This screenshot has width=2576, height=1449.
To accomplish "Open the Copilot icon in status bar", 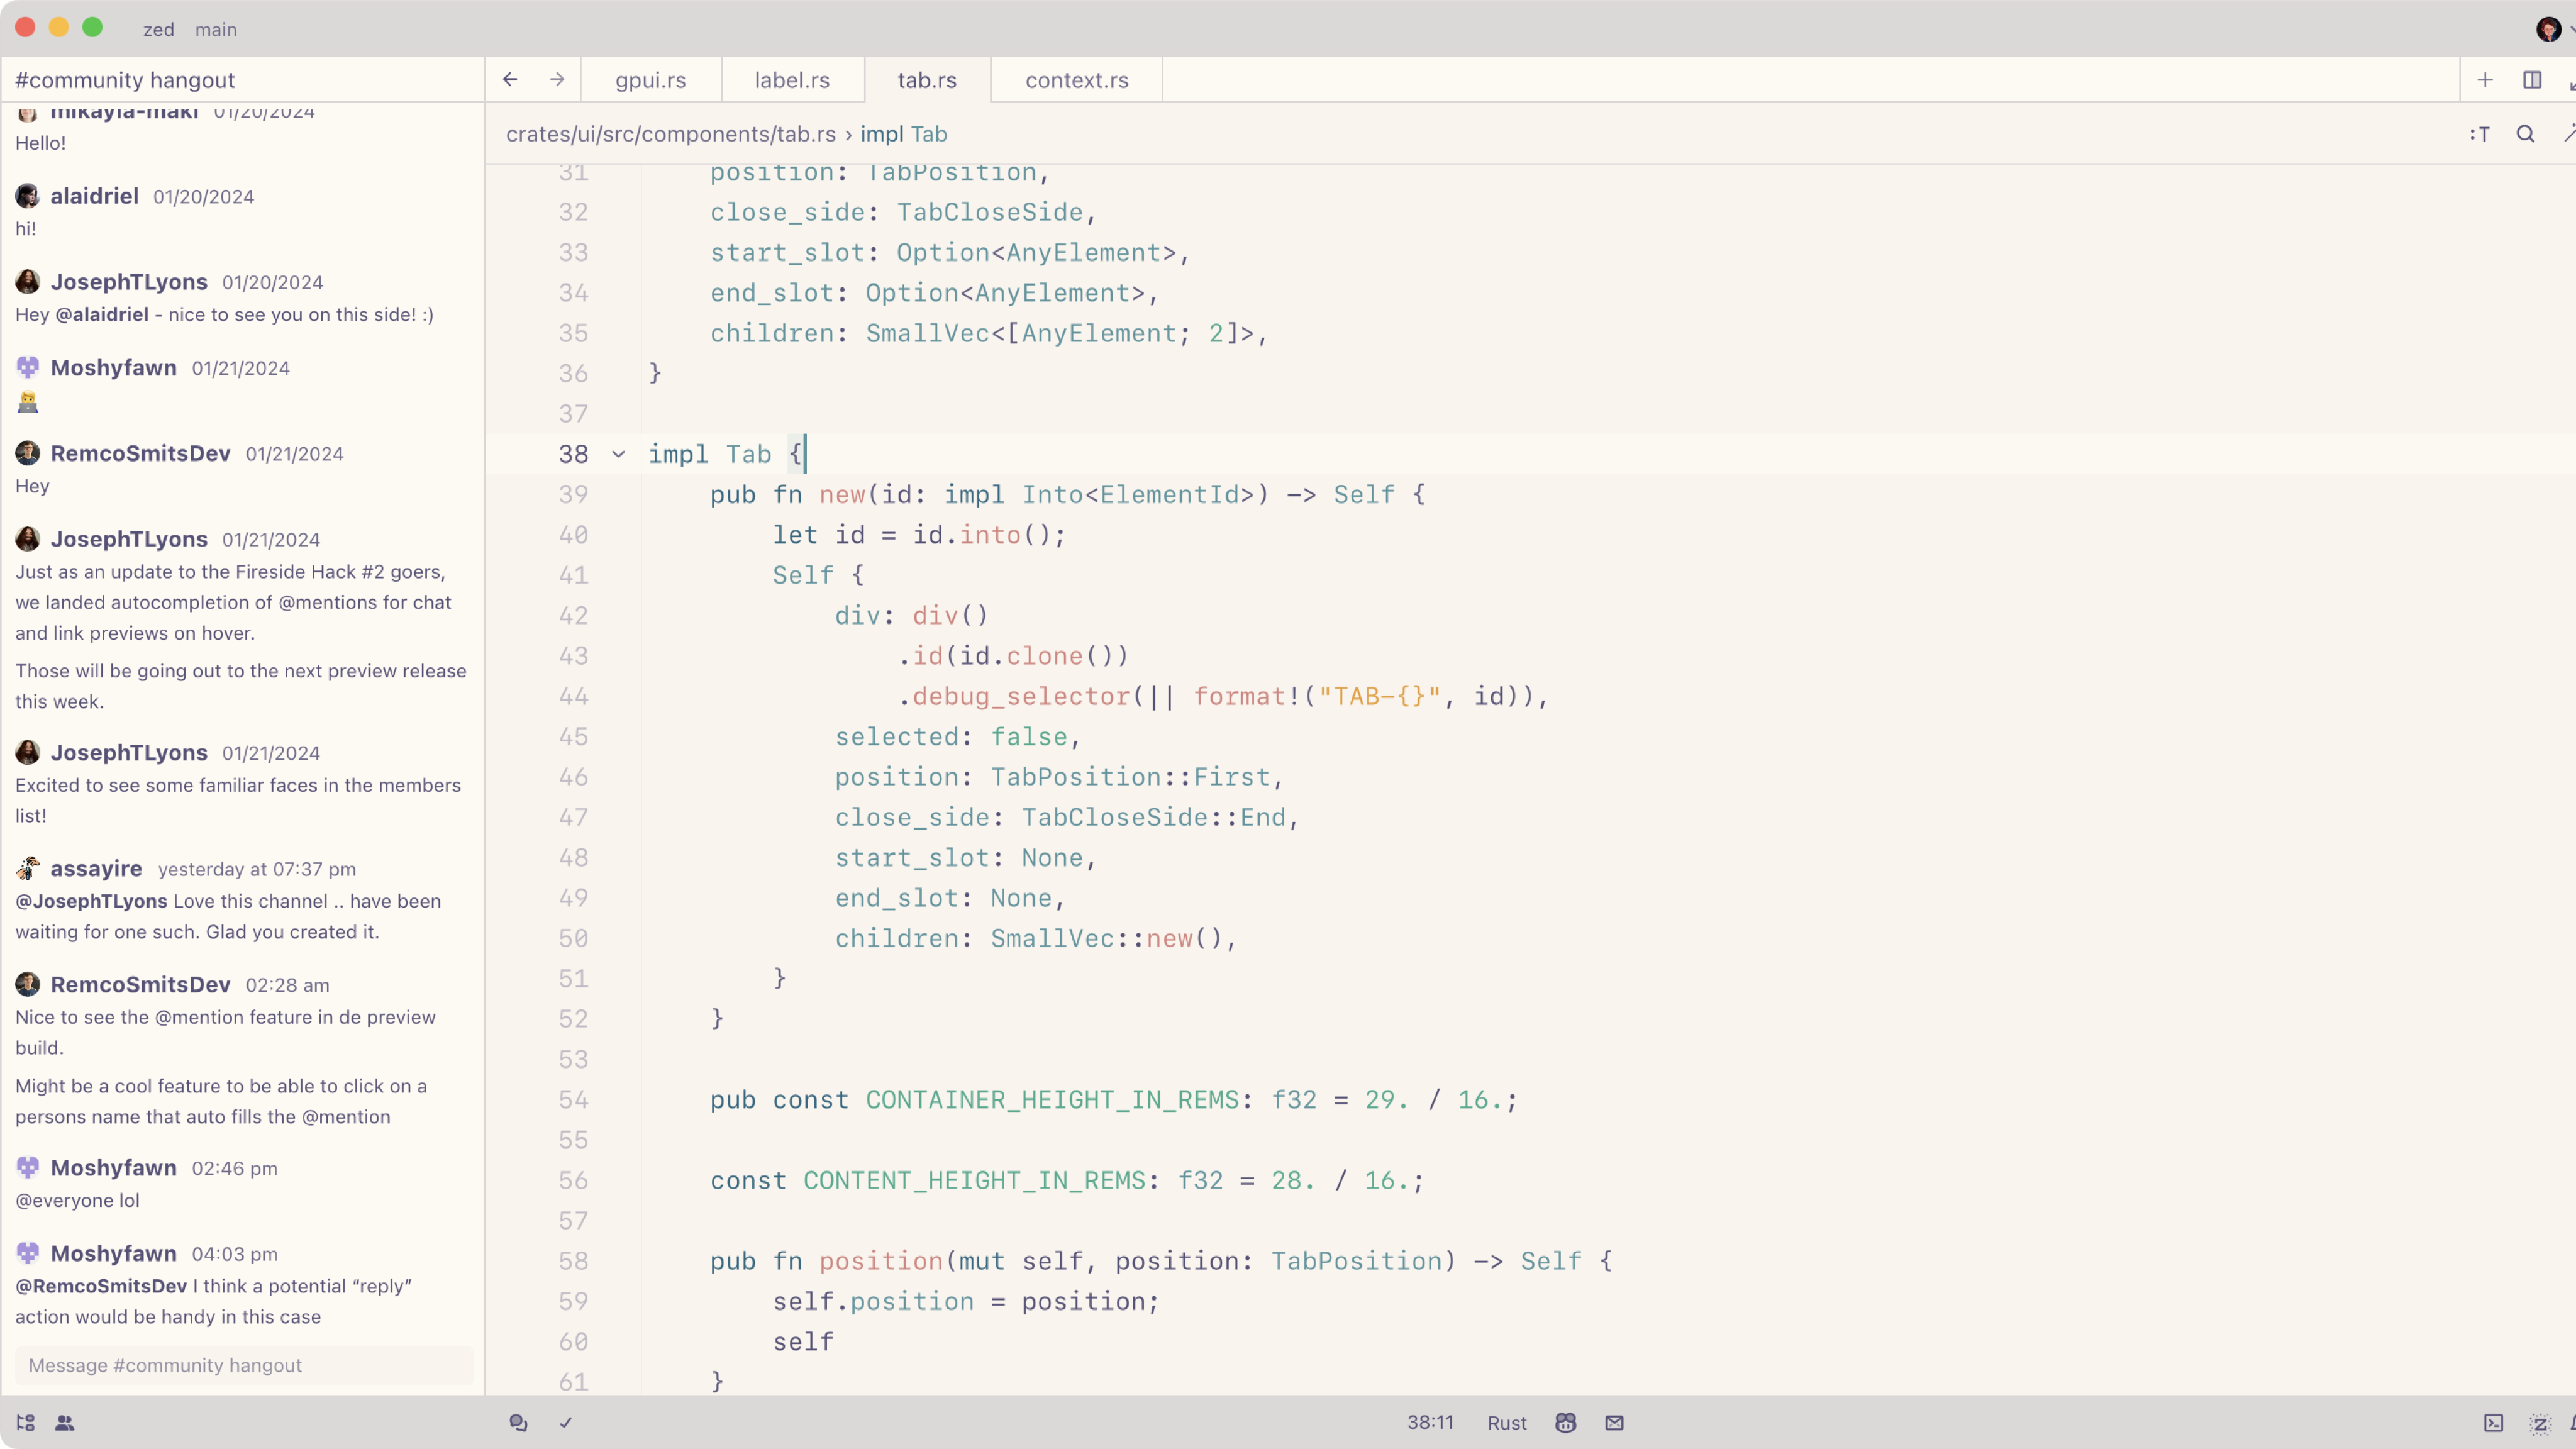I will tap(1566, 1423).
